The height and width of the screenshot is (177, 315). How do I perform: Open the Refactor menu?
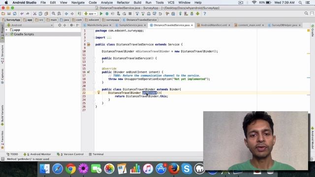123,2
